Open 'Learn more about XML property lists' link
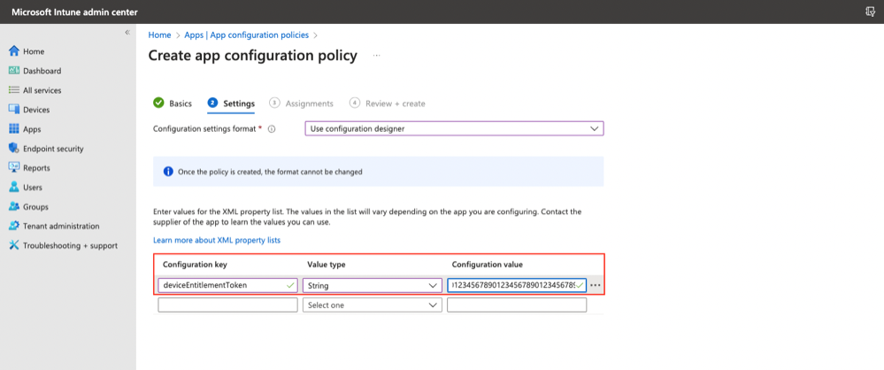The image size is (884, 370). click(x=217, y=240)
